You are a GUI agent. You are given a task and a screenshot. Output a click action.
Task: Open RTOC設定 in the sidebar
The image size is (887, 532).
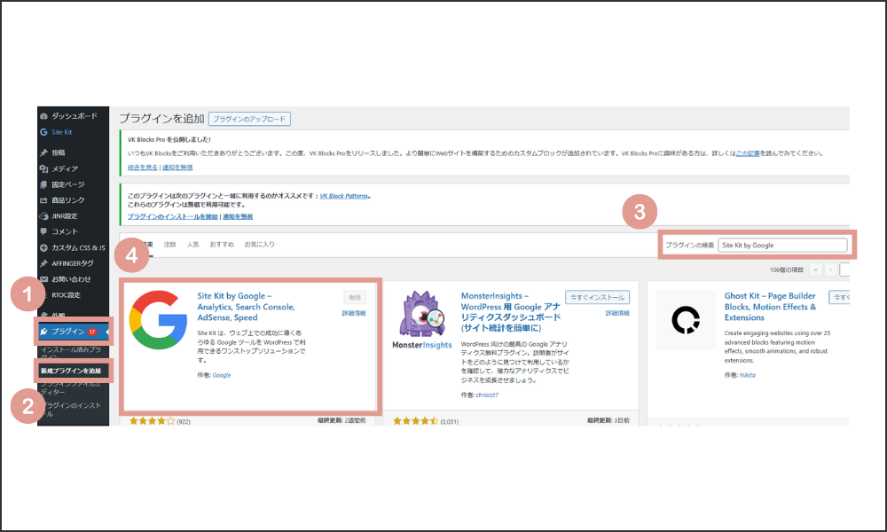point(66,295)
